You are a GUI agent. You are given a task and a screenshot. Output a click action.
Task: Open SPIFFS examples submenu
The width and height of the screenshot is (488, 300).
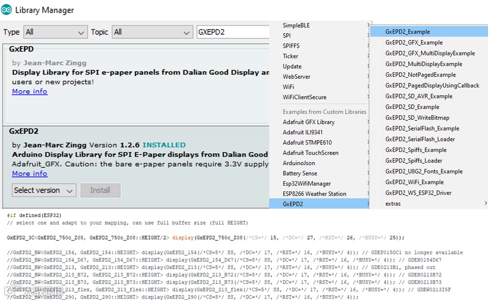coord(319,46)
